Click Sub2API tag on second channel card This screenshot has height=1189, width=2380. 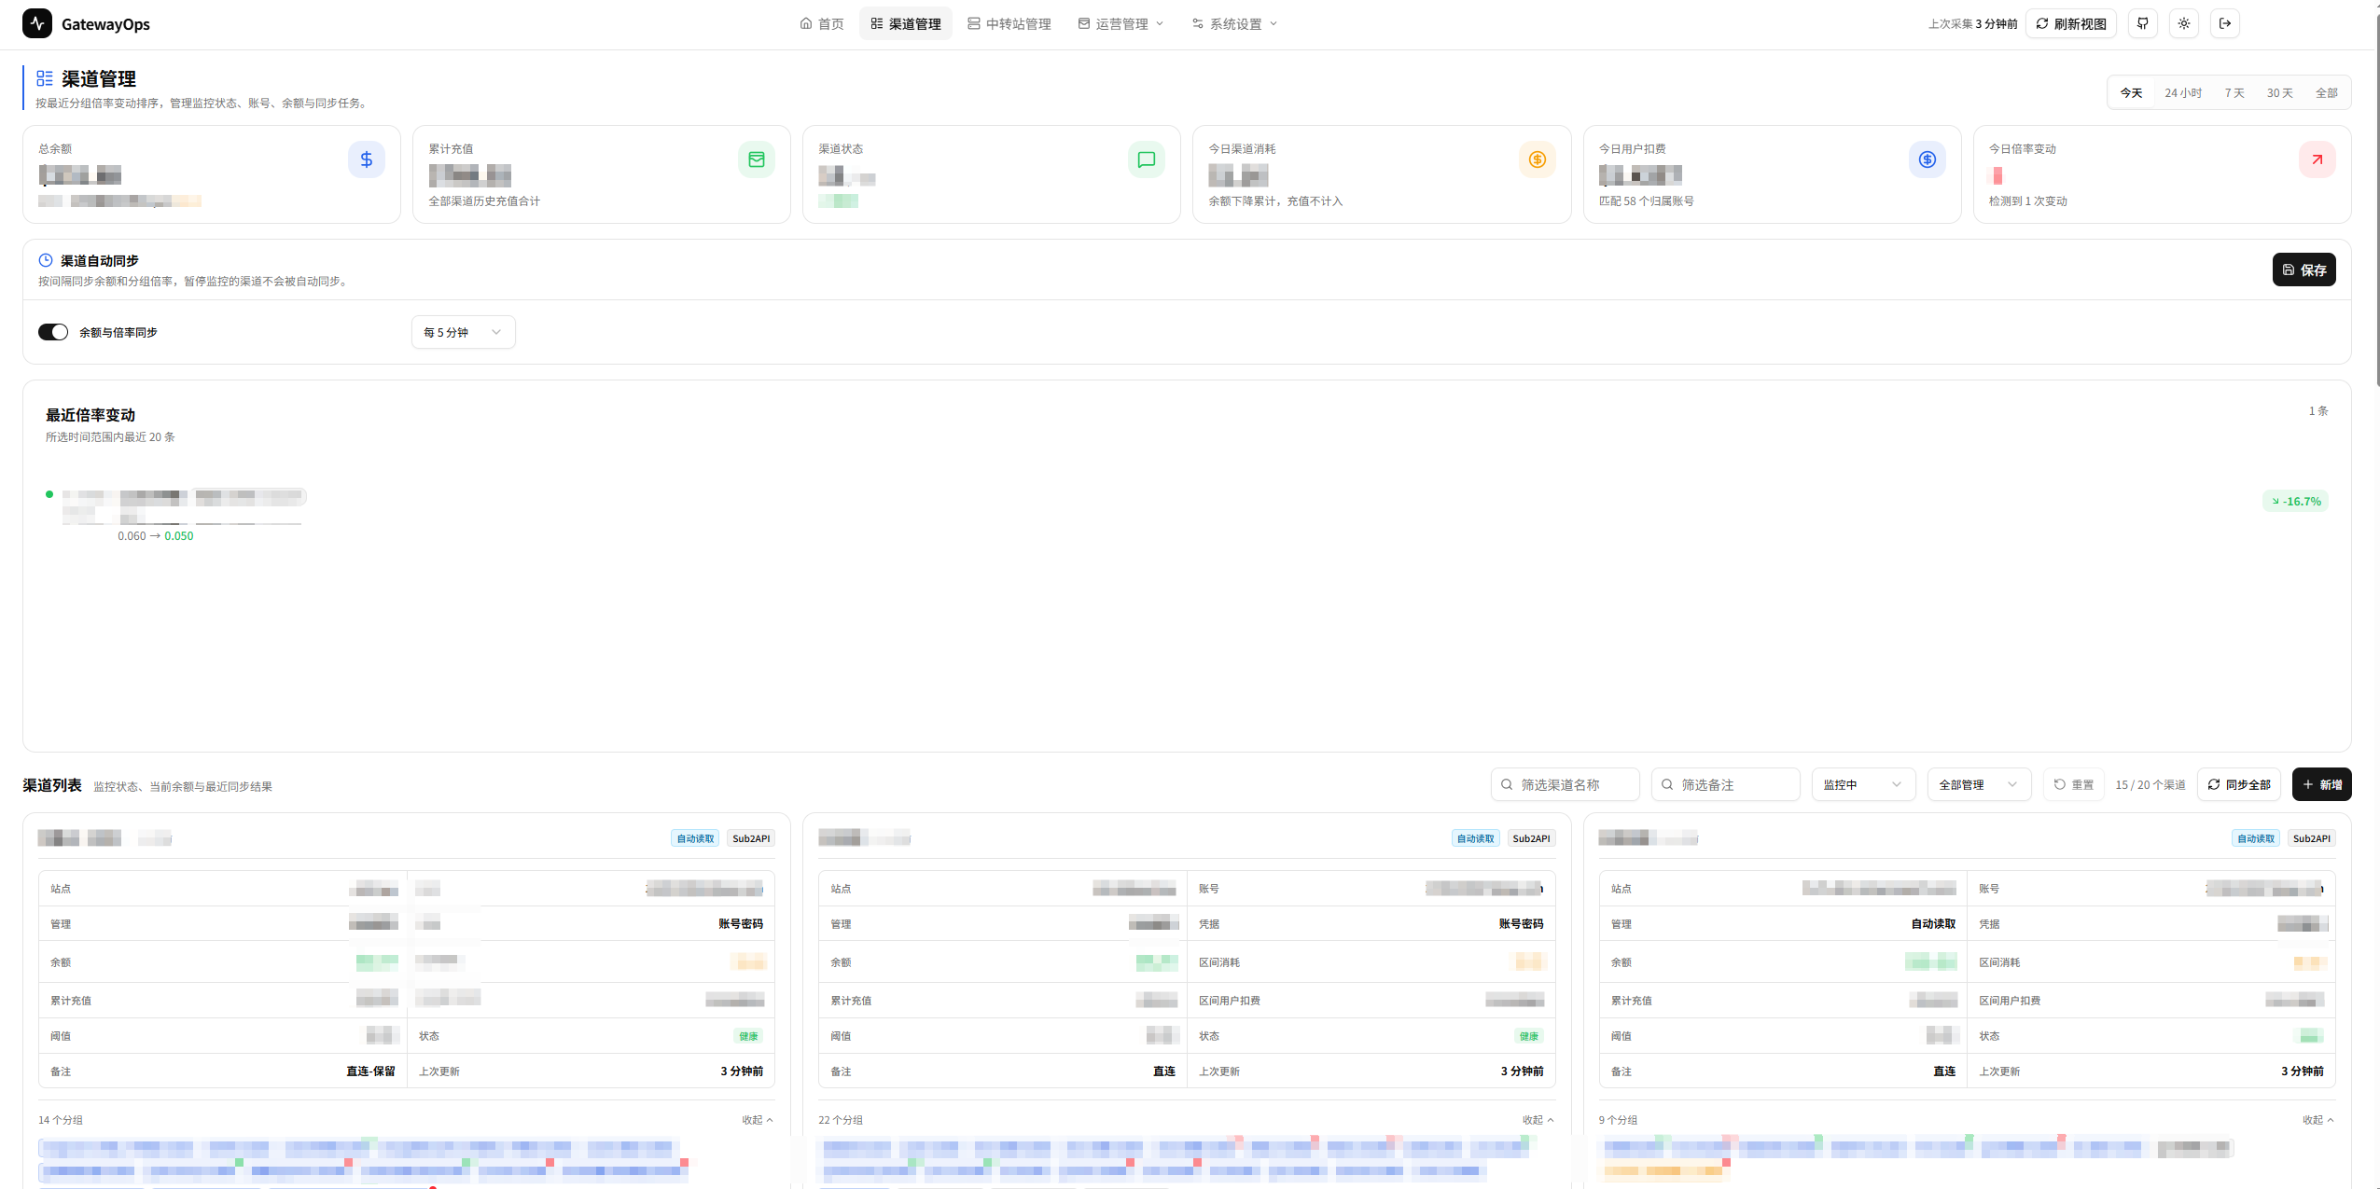point(1531,838)
